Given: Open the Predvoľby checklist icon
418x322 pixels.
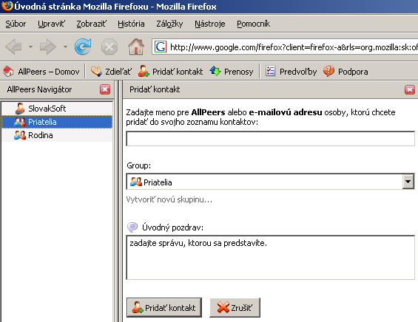Looking at the screenshot, I should point(270,71).
